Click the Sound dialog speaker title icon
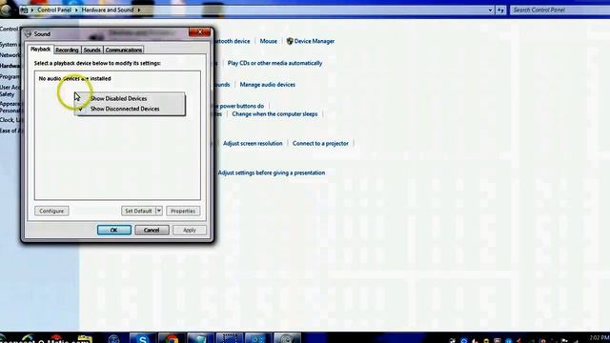Viewport: 610px width, 343px height. coord(28,34)
